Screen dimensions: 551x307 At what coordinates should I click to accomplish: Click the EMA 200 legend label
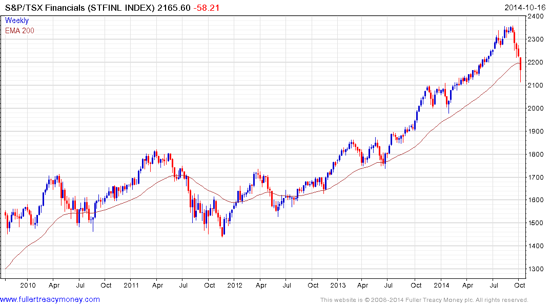(x=19, y=31)
